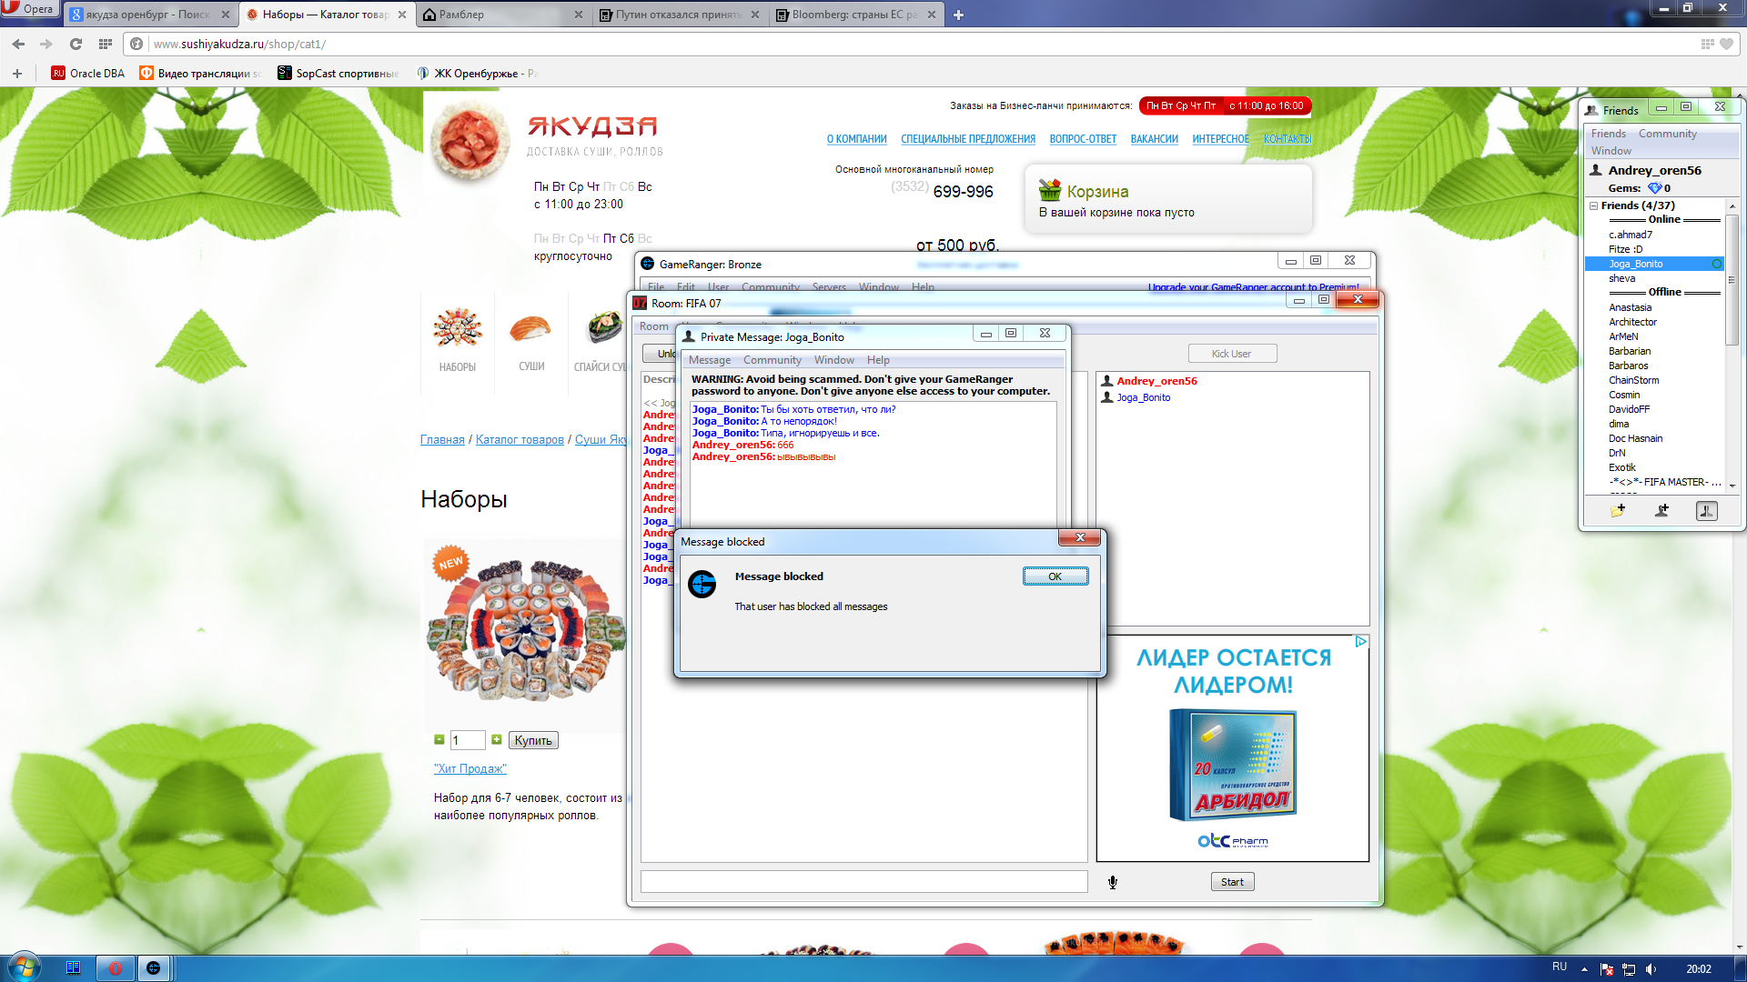Viewport: 1747px width, 982px height.
Task: Increase quantity with the plus stepper
Action: click(497, 740)
